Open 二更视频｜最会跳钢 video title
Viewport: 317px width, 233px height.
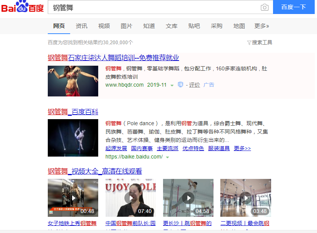click(245, 223)
